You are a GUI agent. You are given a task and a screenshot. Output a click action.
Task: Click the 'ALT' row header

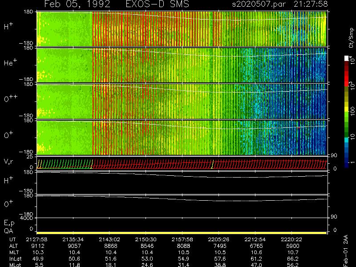point(14,246)
